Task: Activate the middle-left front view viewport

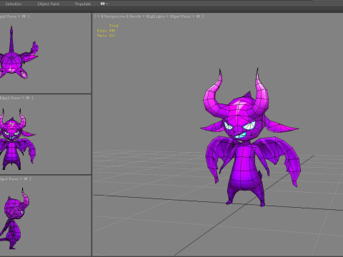Action: pyautogui.click(x=45, y=134)
